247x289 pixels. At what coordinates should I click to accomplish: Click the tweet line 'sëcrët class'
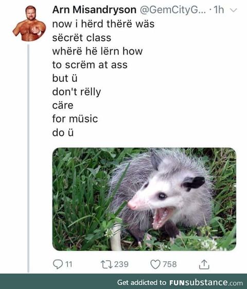pyautogui.click(x=82, y=38)
